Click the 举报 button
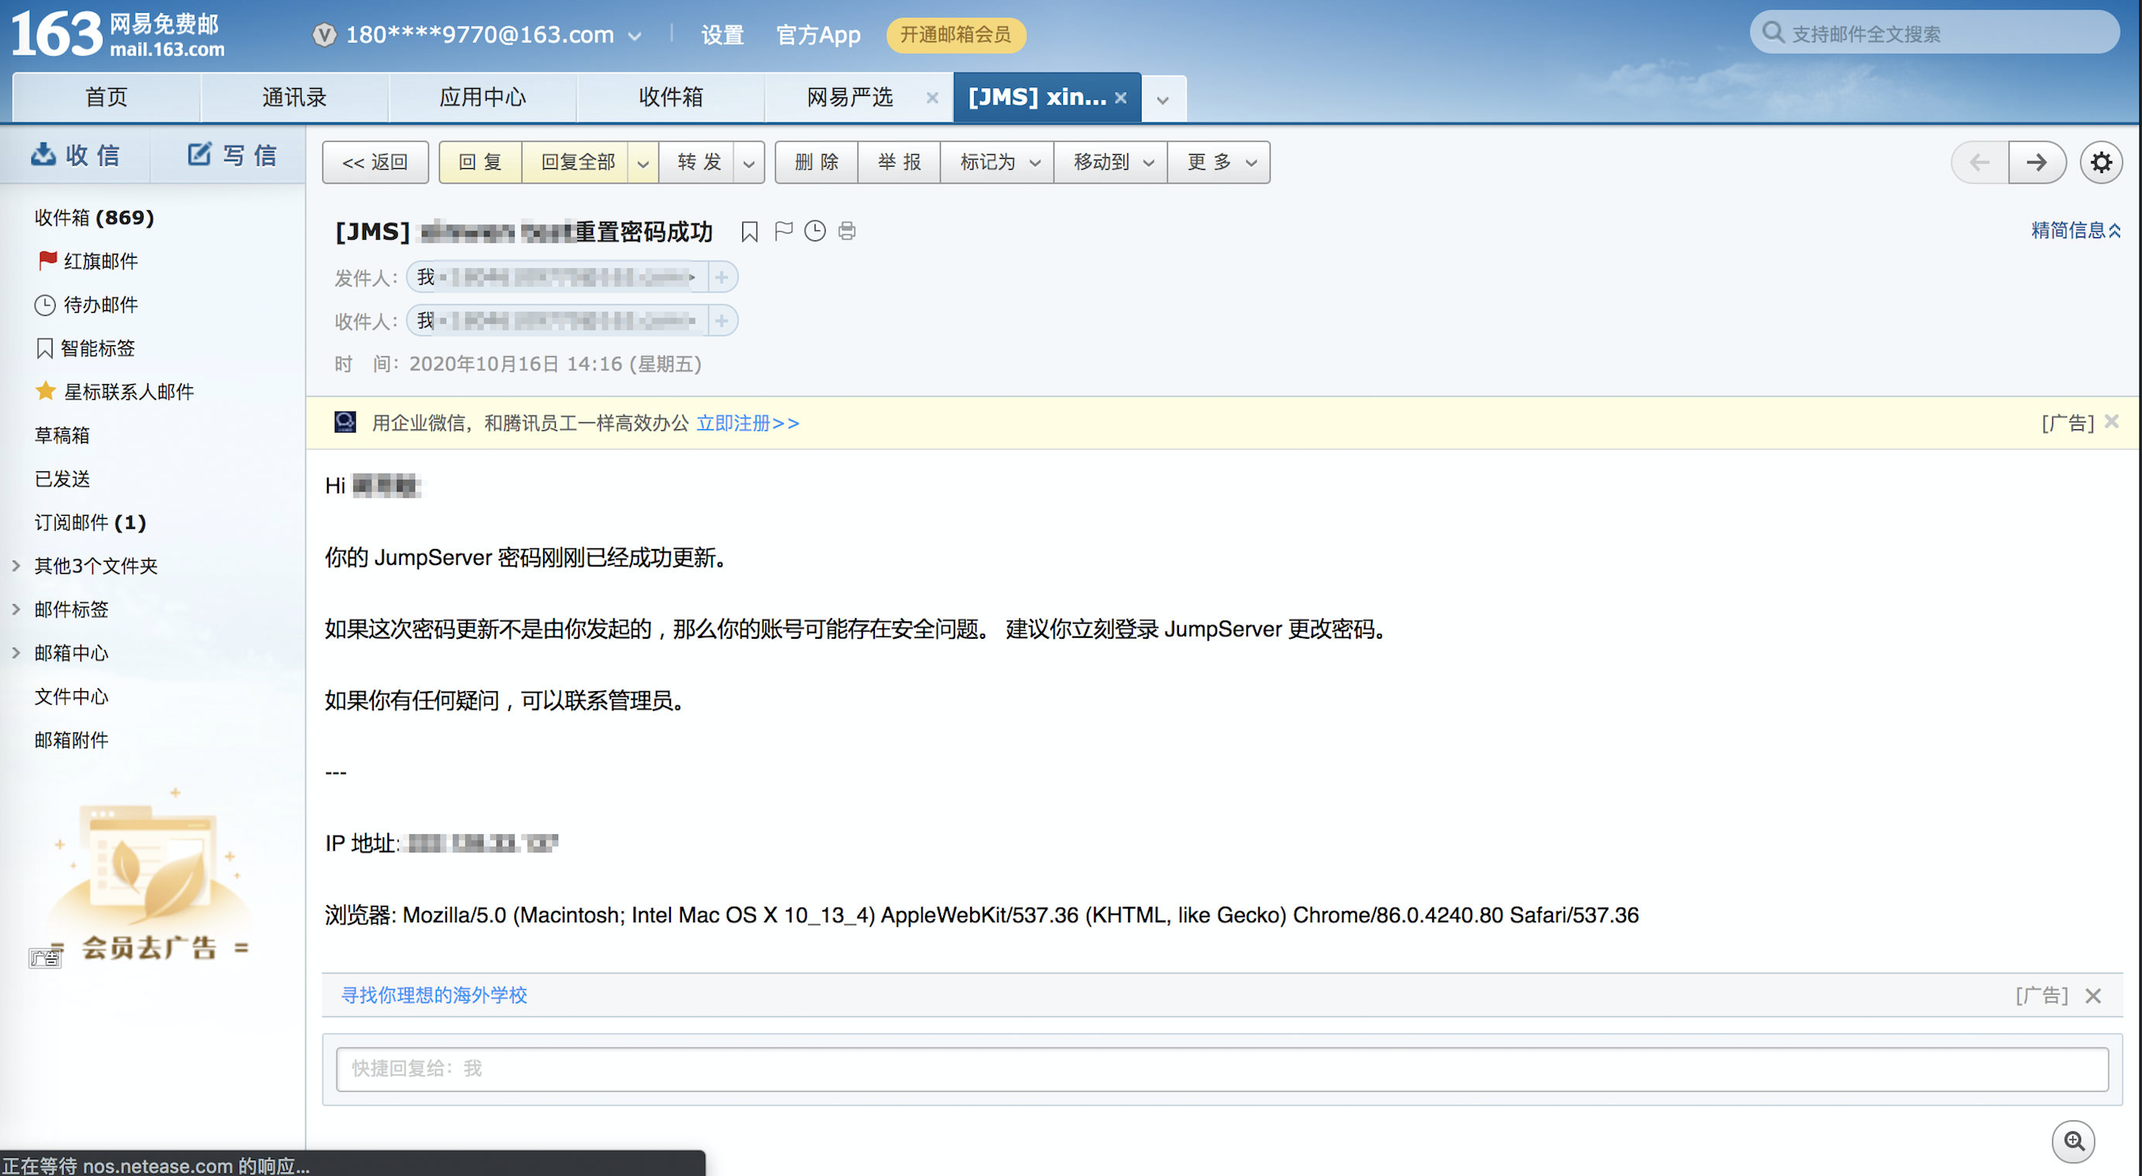The height and width of the screenshot is (1176, 2142). (x=899, y=162)
